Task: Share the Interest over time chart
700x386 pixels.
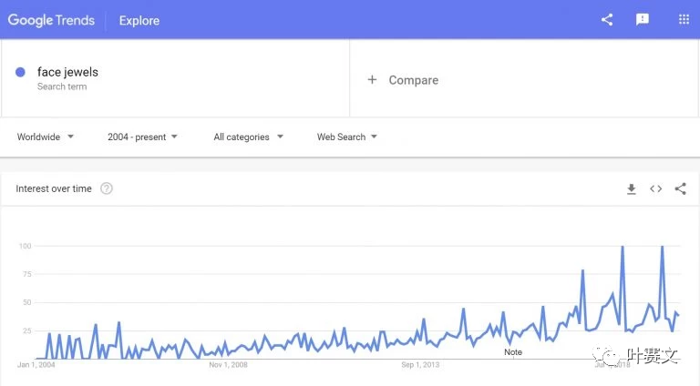Action: click(680, 189)
